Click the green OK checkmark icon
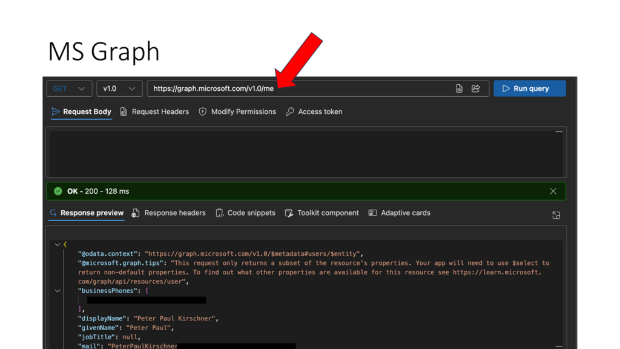Screen dimensions: 620x349 [58, 191]
